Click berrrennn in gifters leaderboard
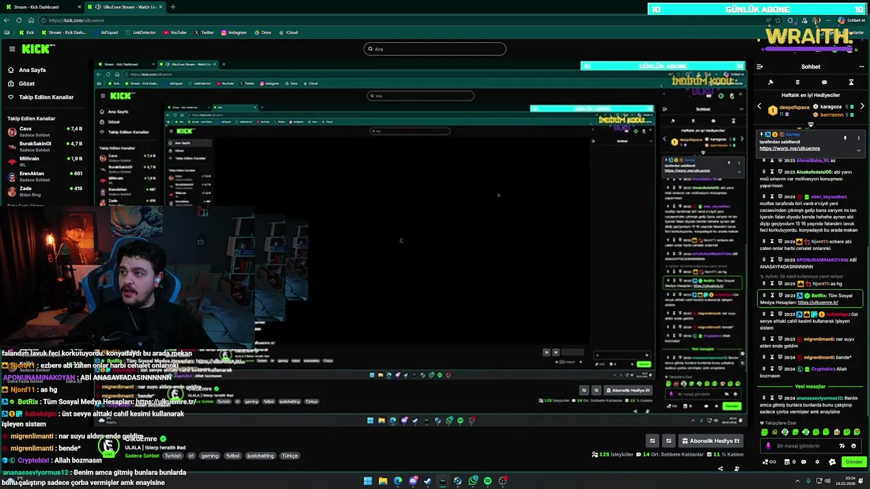The height and width of the screenshot is (489, 870). tap(832, 115)
